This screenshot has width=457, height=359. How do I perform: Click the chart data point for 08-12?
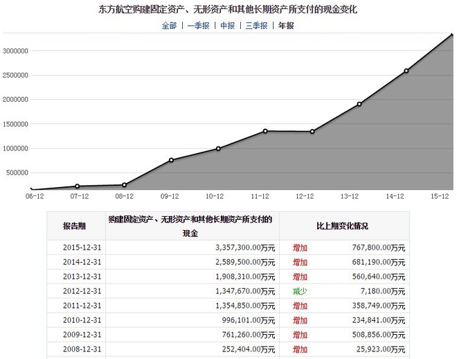[x=124, y=185]
